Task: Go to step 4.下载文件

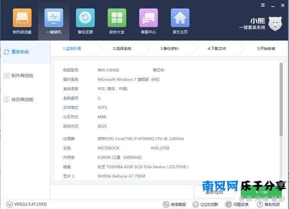Action: click(x=217, y=49)
